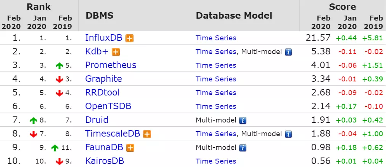386x167 pixels.
Task: Open the TimescaleDB name link
Action: [113, 134]
